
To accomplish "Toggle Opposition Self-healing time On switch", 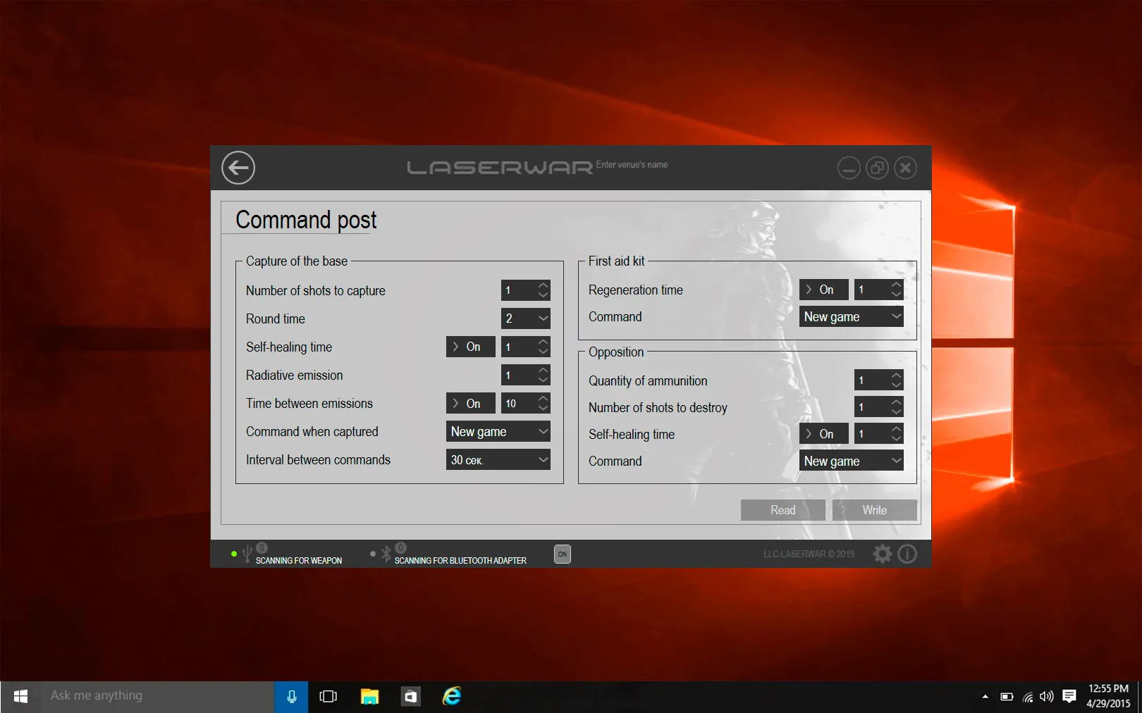I will point(824,434).
